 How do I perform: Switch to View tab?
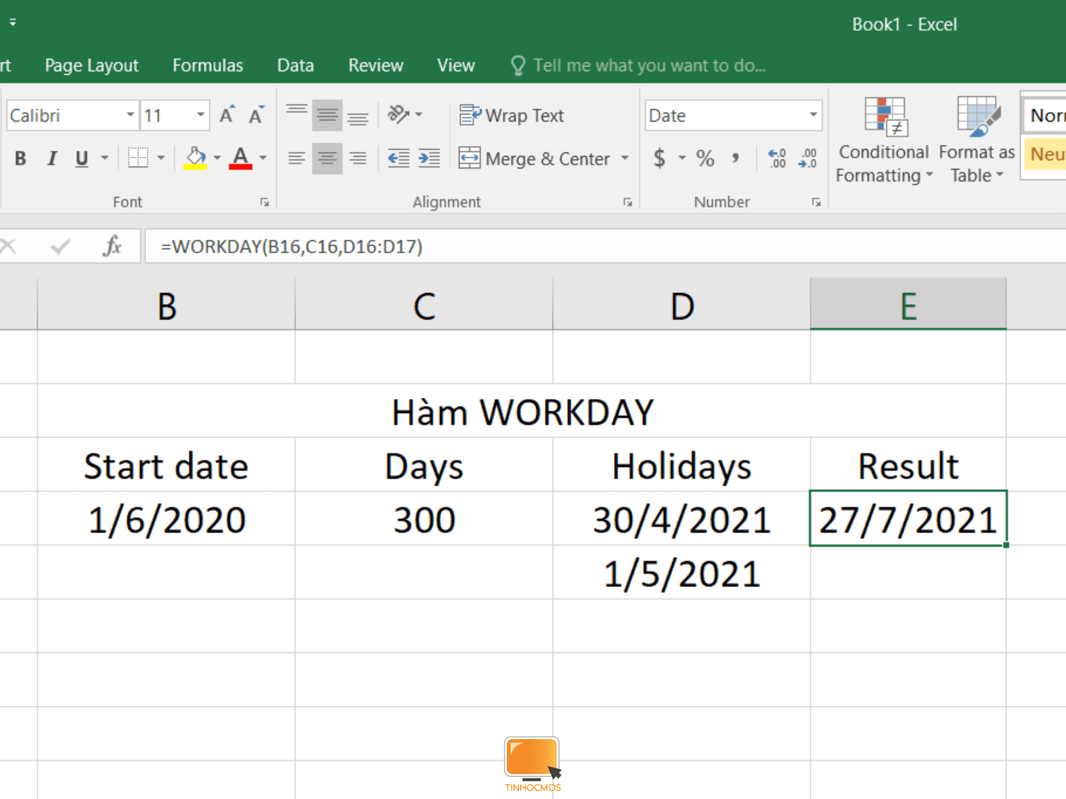[456, 65]
